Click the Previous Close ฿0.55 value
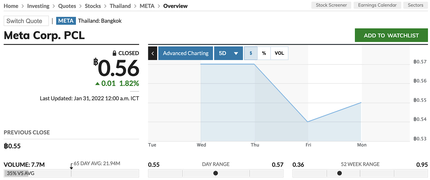430x180 pixels. [12, 146]
